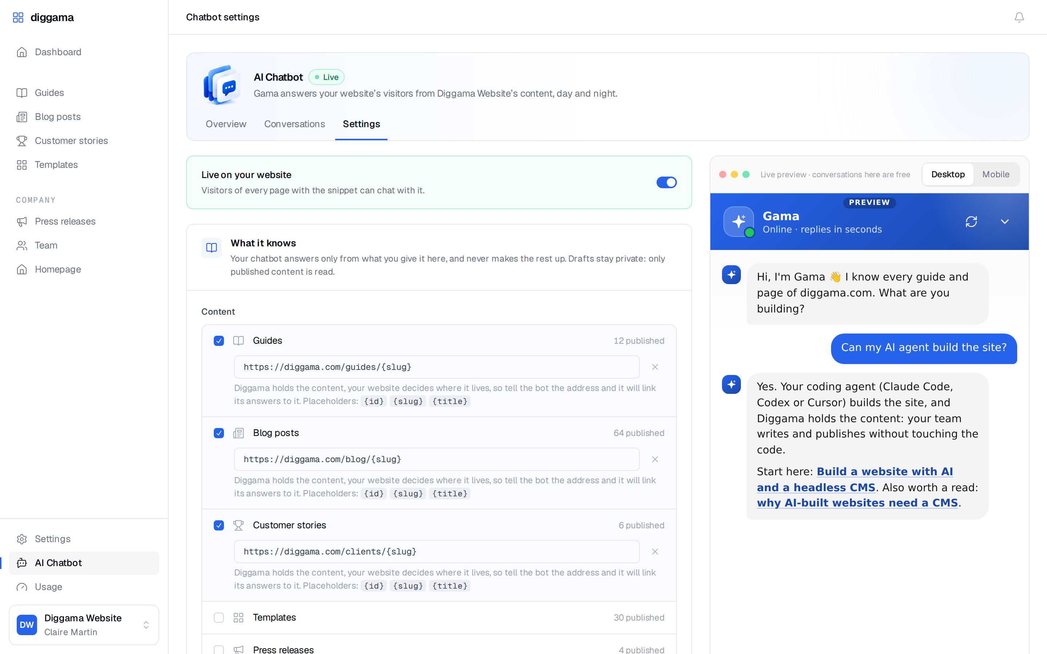This screenshot has width=1047, height=654.
Task: Open Dashboard from the sidebar
Action: click(x=84, y=52)
